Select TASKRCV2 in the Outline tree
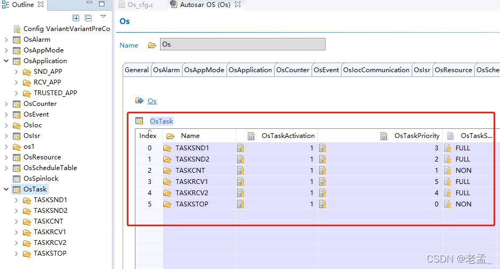Image resolution: width=500 pixels, height=269 pixels. point(50,243)
